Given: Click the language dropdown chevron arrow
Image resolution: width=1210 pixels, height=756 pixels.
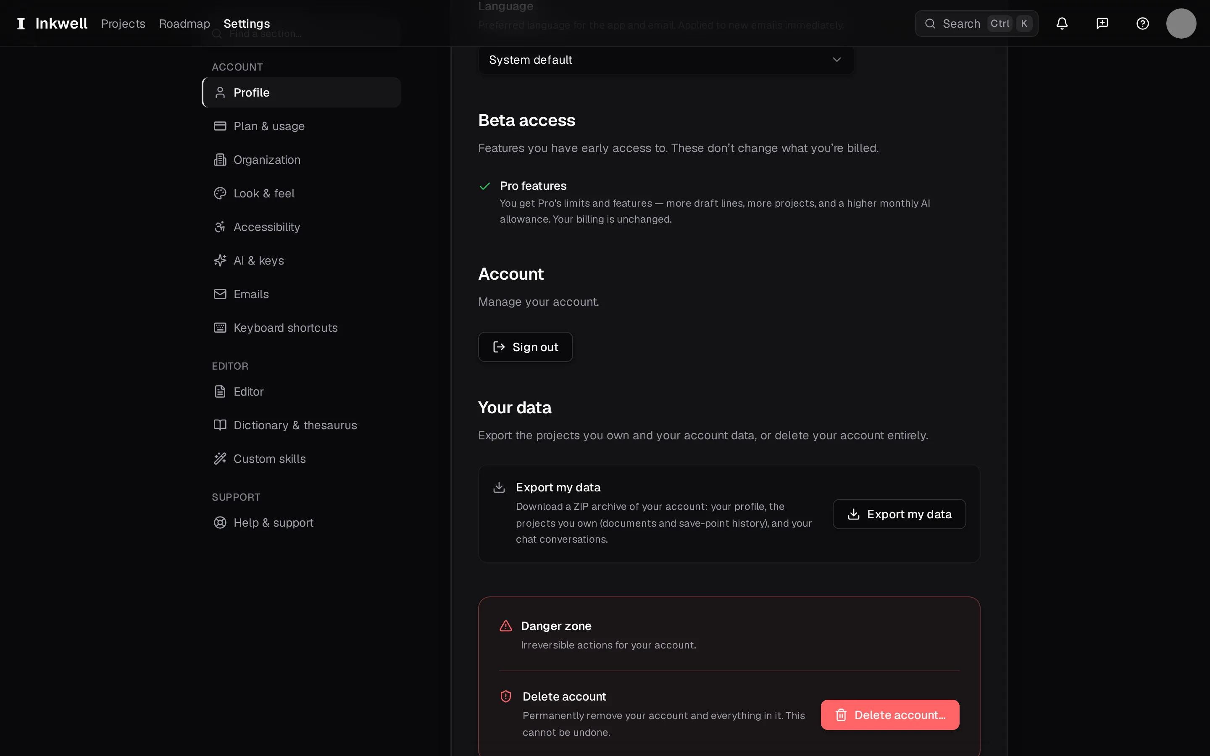Looking at the screenshot, I should click(836, 60).
